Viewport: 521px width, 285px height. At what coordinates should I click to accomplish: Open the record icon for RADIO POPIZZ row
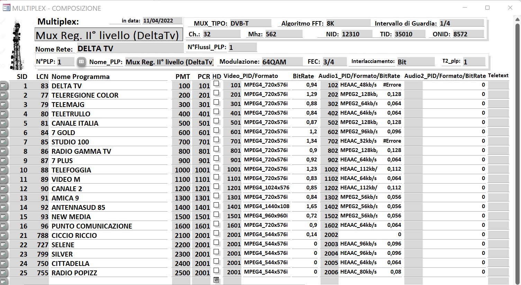tap(3, 273)
